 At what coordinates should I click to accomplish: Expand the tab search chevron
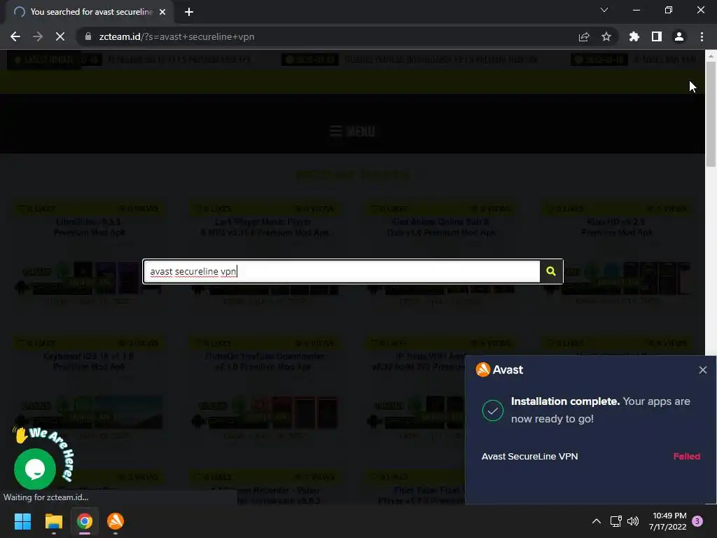point(604,10)
